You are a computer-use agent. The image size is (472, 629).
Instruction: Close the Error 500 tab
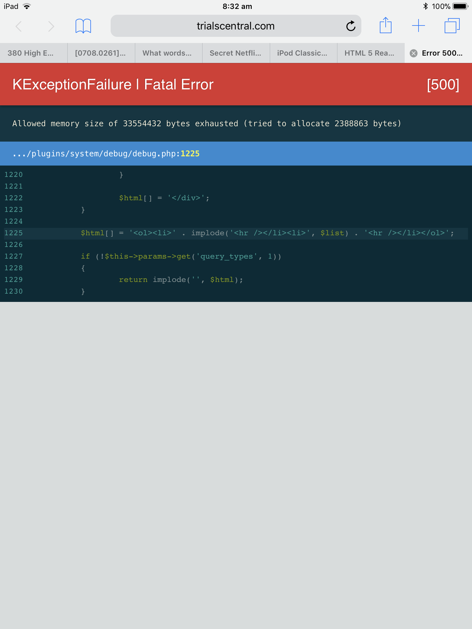(414, 53)
